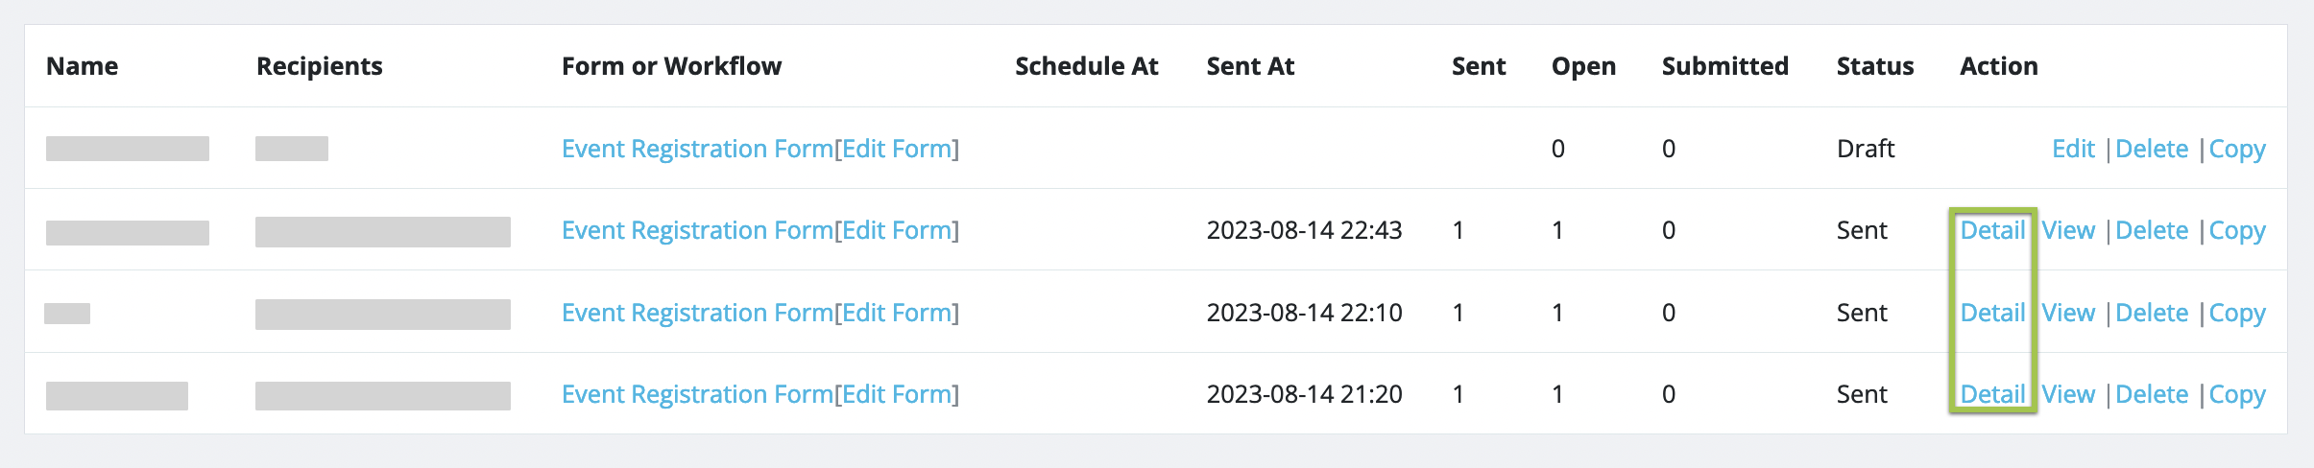2314x468 pixels.
Task: Copy the invitation sent at 21:20
Action: click(x=2236, y=394)
